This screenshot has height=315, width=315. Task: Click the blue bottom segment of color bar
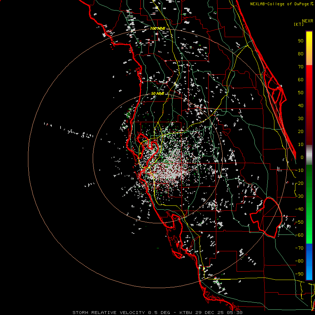click(309, 262)
